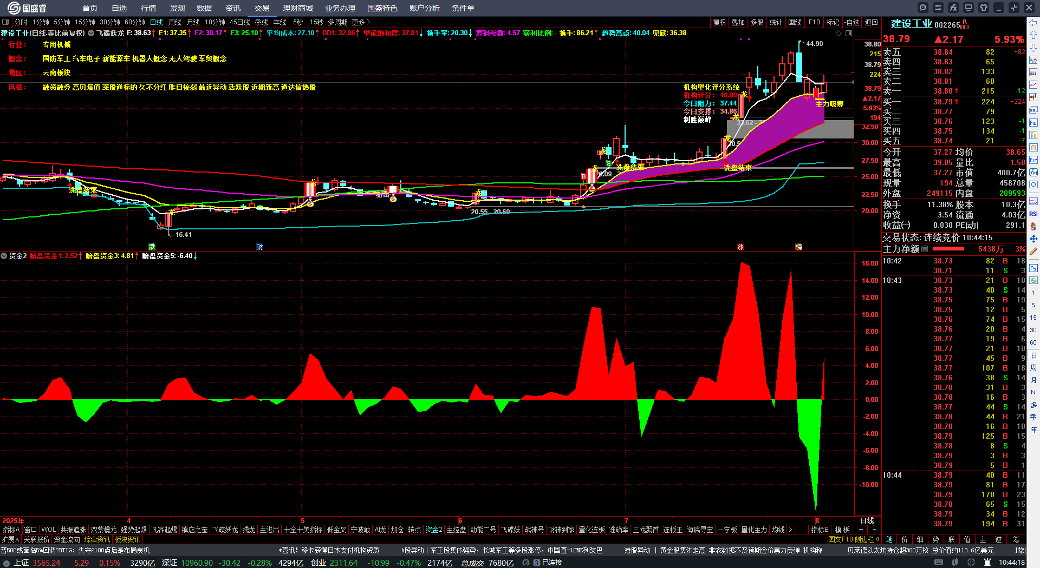Open the list icon beside 主力净额
The width and height of the screenshot is (1040, 568).
[925, 249]
